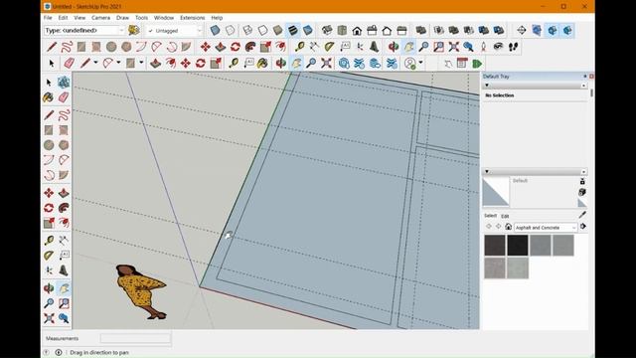This screenshot has height=358, width=636.
Task: Click the status bar info circle icon
Action: coord(59,352)
